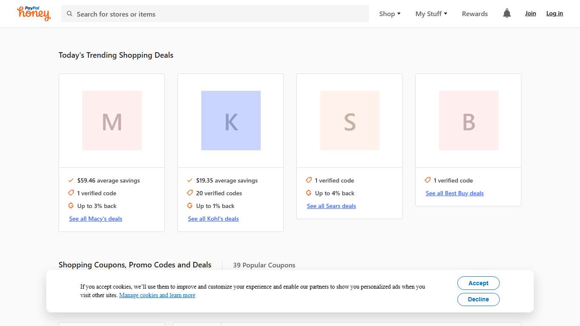
Task: Click the Best Buy verified code tag icon
Action: (x=428, y=180)
